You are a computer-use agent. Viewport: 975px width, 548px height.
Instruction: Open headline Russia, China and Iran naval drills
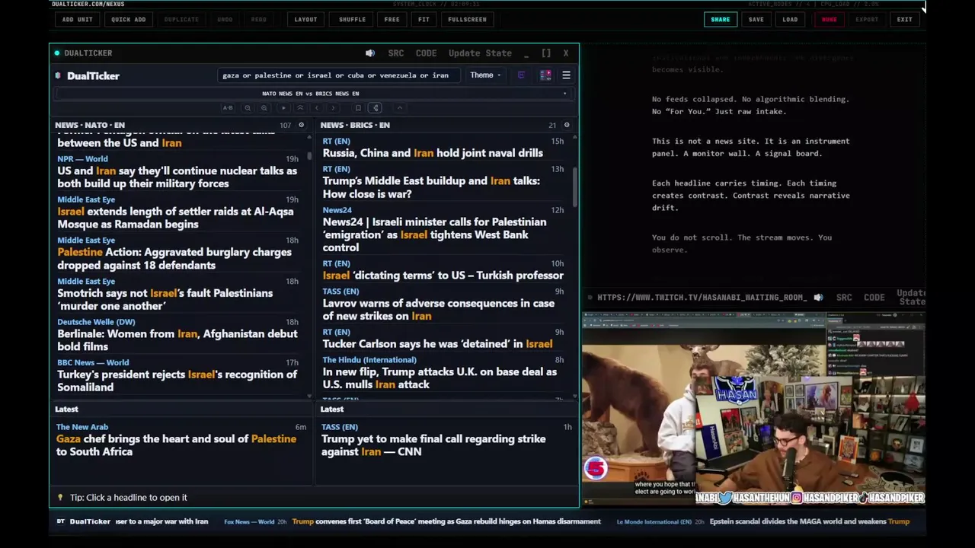pyautogui.click(x=433, y=153)
